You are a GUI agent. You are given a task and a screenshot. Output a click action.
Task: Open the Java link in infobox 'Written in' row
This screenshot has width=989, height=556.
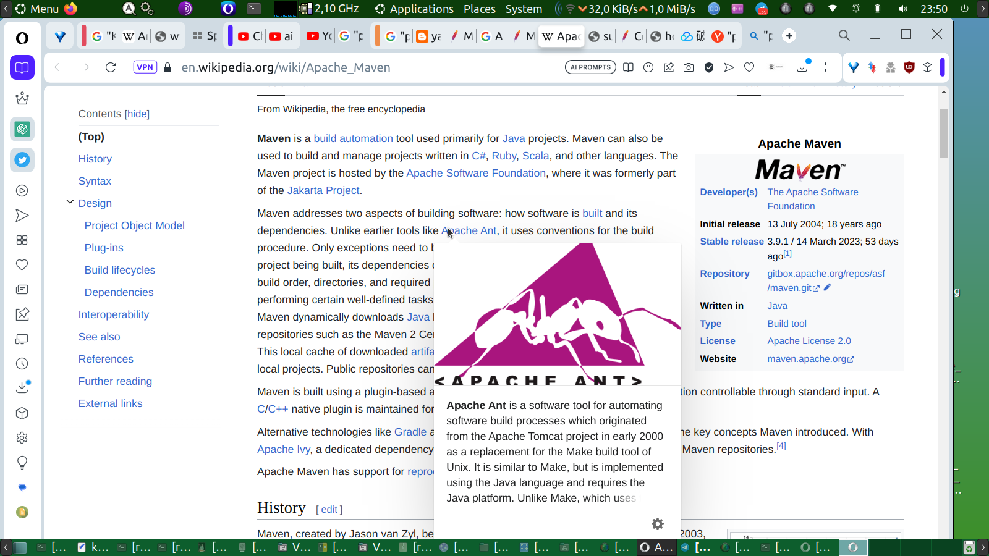pos(778,306)
